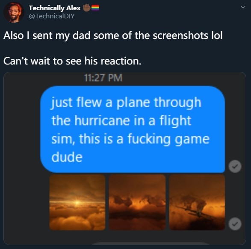Click the delivered checkmark beside the photos
The width and height of the screenshot is (251, 249).
pos(235,224)
